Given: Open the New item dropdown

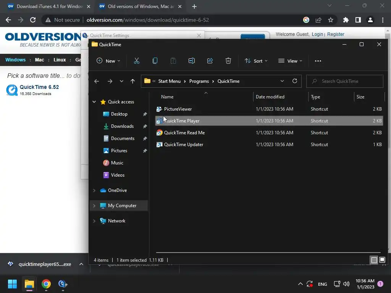Looking at the screenshot, I should pyautogui.click(x=108, y=61).
